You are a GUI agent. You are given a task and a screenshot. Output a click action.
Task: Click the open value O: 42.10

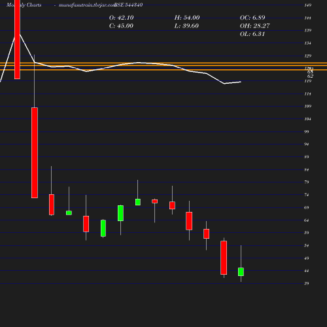pos(122,18)
